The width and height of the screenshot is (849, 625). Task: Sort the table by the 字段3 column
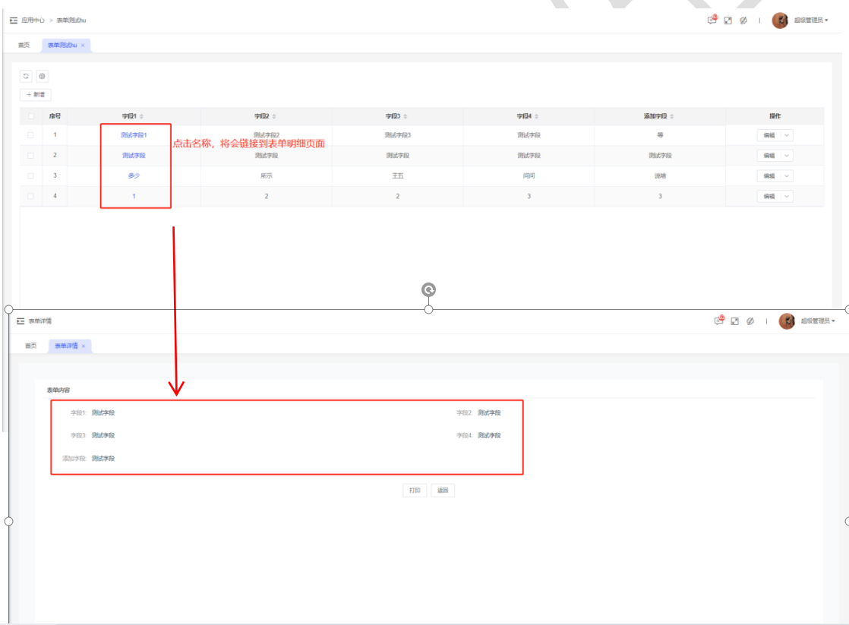(x=405, y=116)
